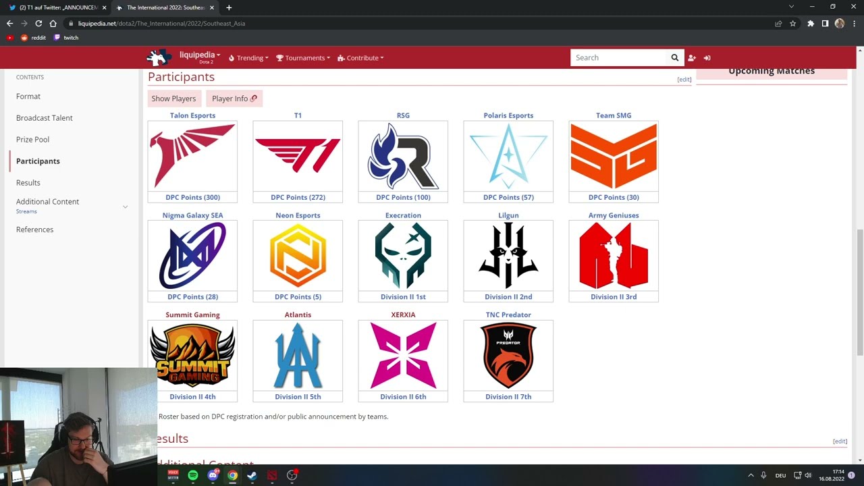Open the log in icon
The width and height of the screenshot is (864, 486).
[707, 58]
